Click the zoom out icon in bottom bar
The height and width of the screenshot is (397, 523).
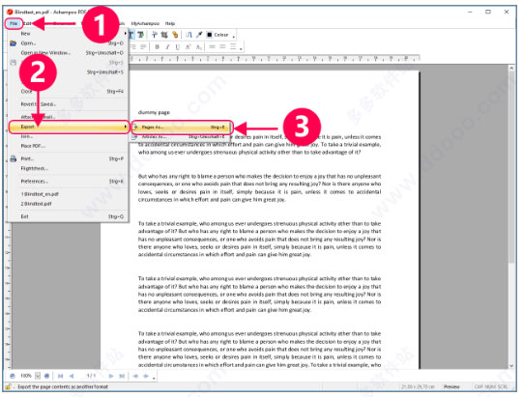click(13, 376)
